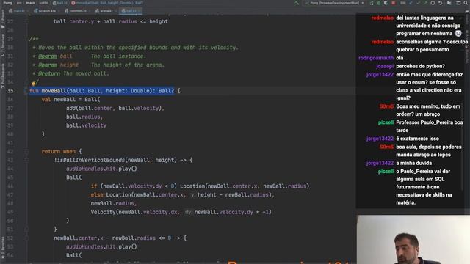
Task: Click ball.kt in the navigation breadcrumb
Action: pyautogui.click(x=60, y=3)
